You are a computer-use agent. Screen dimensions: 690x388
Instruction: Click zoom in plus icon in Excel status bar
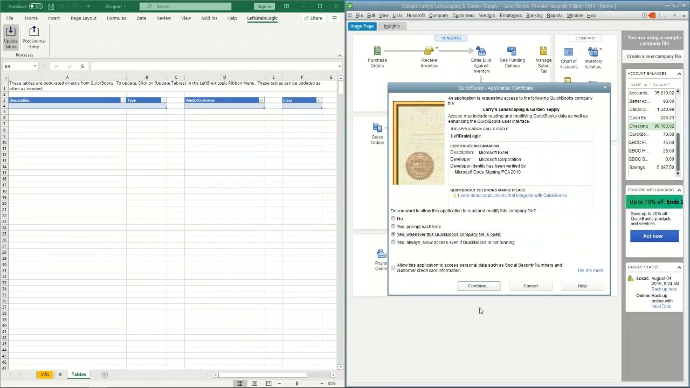click(322, 383)
